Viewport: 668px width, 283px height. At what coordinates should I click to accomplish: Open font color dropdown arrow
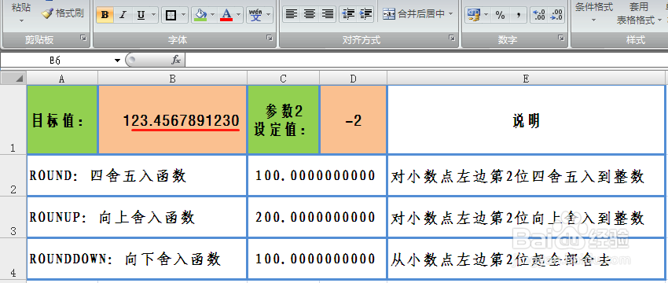tap(239, 16)
